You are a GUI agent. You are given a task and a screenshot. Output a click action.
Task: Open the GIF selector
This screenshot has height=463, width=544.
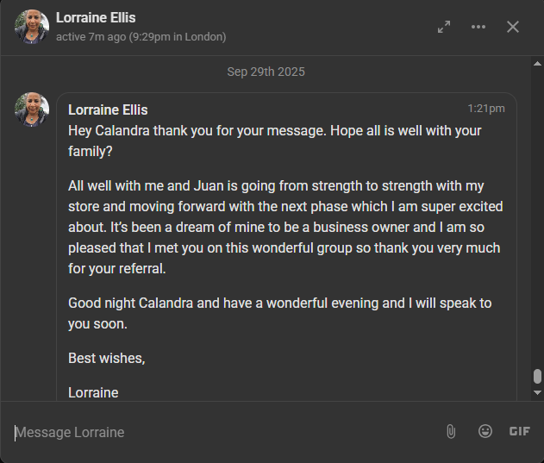519,431
